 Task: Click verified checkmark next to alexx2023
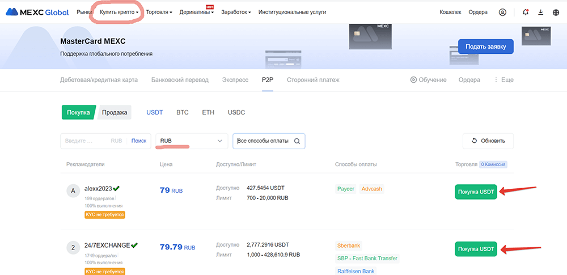pyautogui.click(x=116, y=188)
